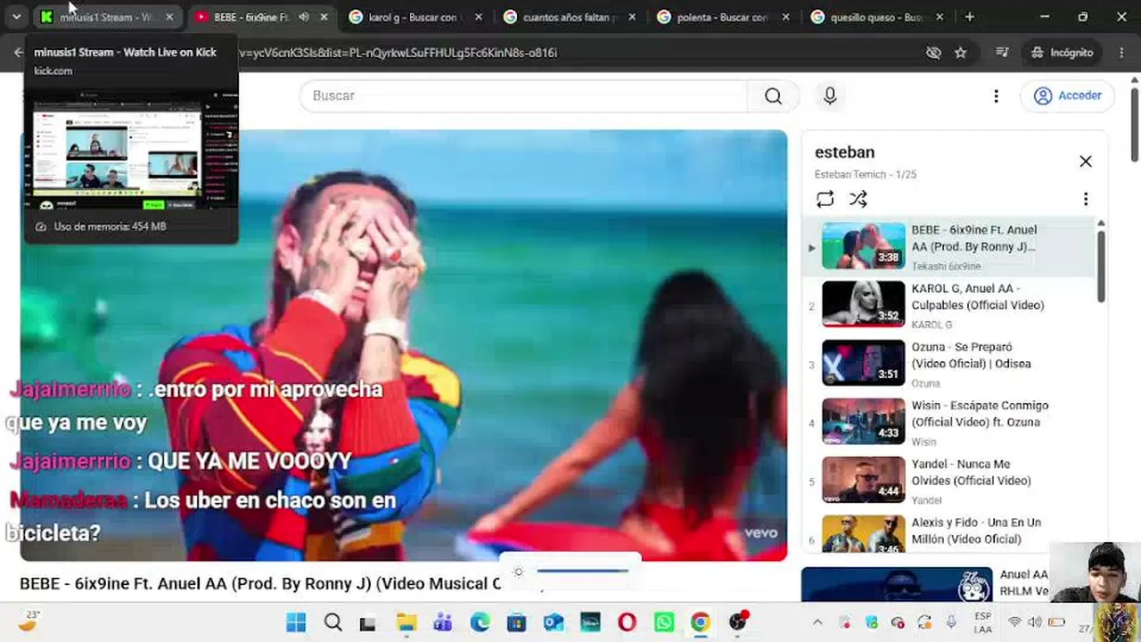This screenshot has height=642, width=1141.
Task: Click the Ozuna thumbnail showing 3:51
Action: [x=863, y=363]
